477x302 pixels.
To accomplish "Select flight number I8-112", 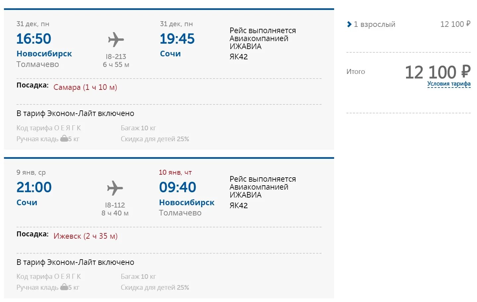I will coord(115,205).
